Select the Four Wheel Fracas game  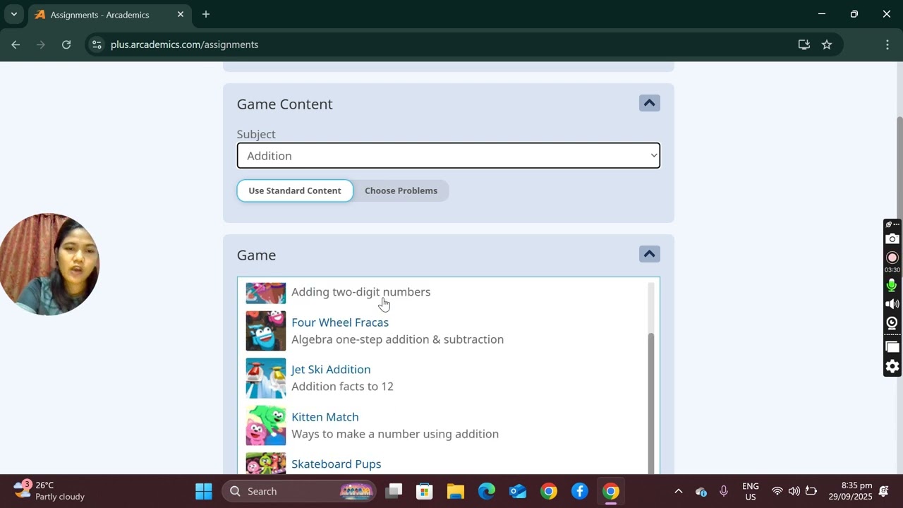pos(340,322)
